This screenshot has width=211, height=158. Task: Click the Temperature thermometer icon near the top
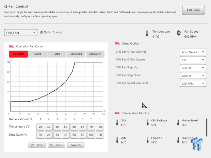[x=147, y=33]
